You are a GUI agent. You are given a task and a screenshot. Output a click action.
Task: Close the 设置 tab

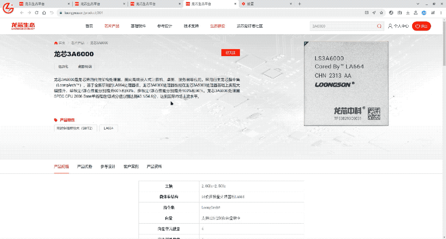click(291, 4)
